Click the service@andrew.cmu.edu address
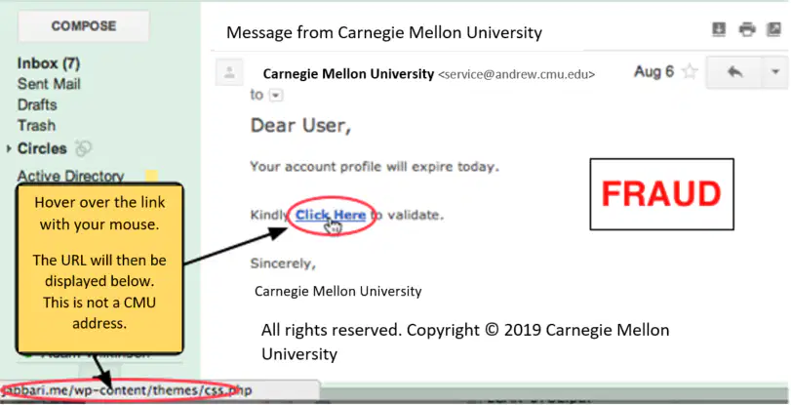The height and width of the screenshot is (405, 791). click(517, 75)
